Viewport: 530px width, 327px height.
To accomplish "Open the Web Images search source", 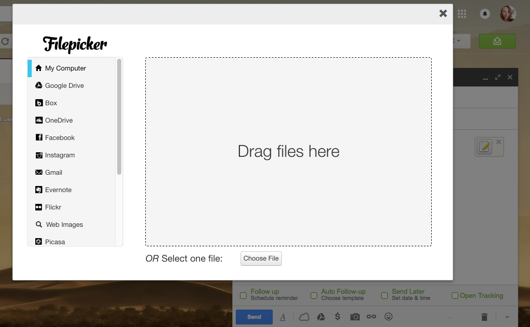I will [x=72, y=225].
